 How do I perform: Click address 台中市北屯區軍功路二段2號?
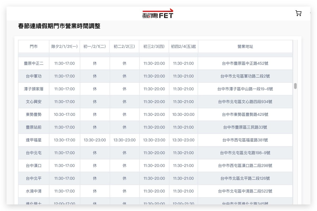(245, 76)
